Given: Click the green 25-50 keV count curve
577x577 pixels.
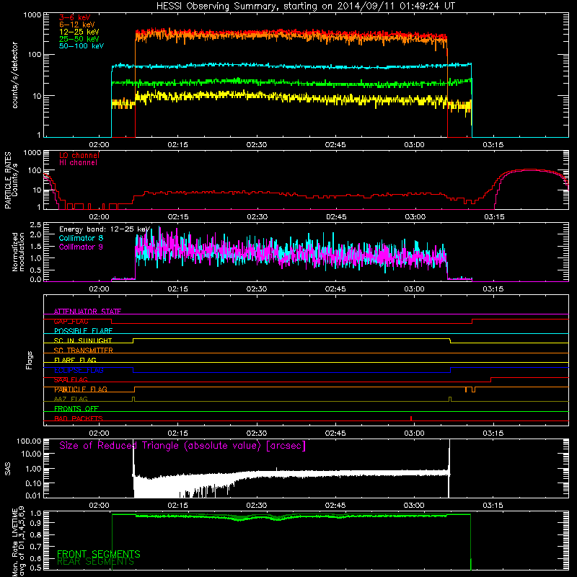Looking at the screenshot, I should click(x=291, y=83).
